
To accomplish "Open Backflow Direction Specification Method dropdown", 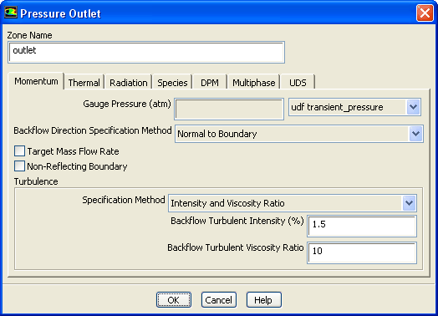I will coord(299,134).
